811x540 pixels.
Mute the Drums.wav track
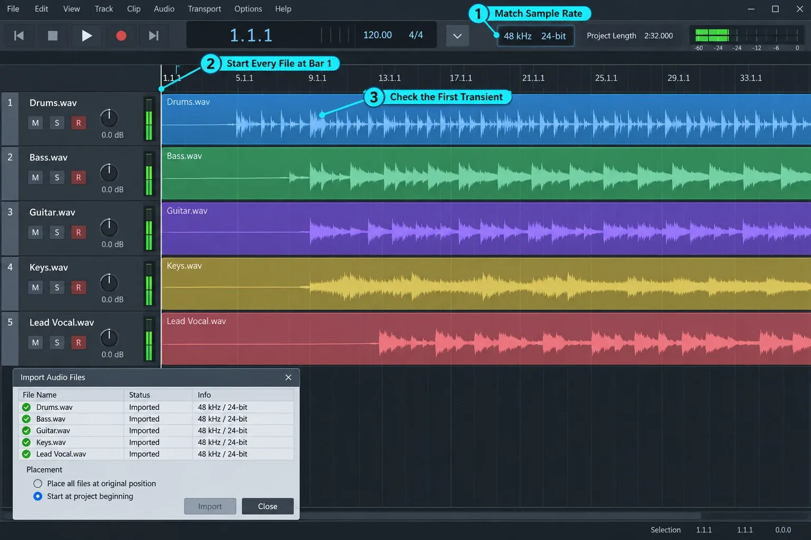tap(35, 123)
